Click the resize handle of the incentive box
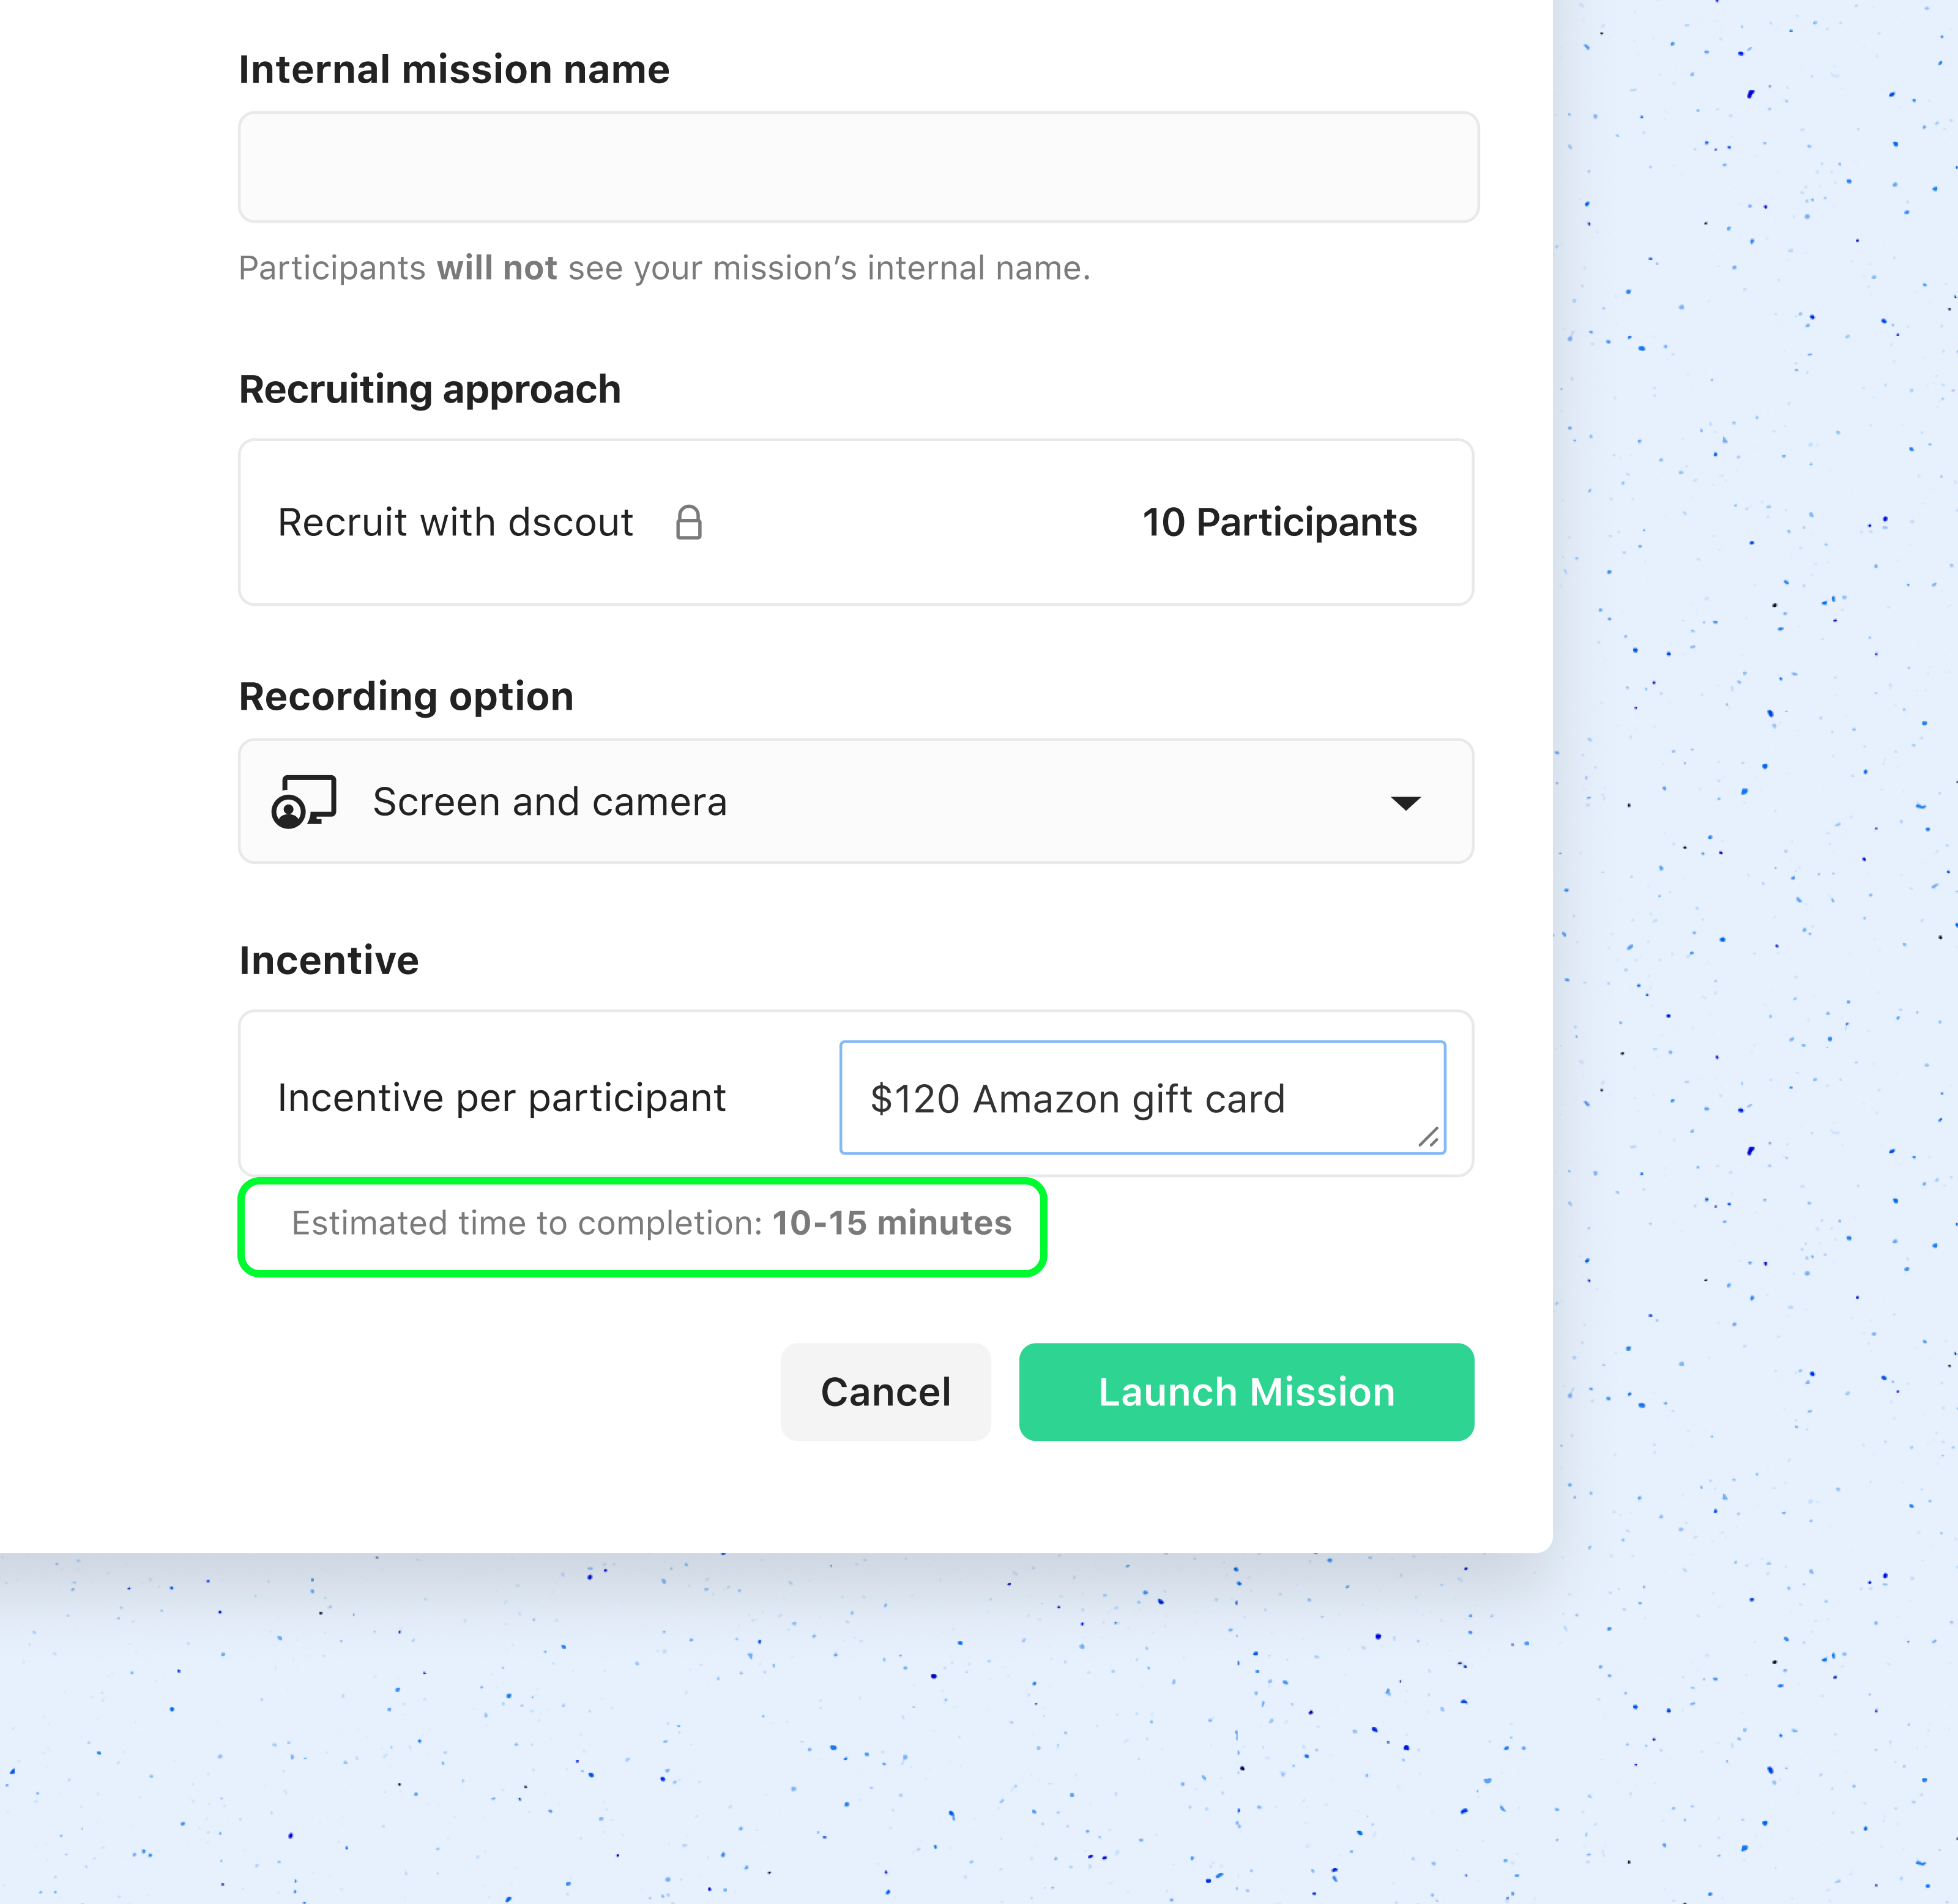The height and width of the screenshot is (1904, 1958). [x=1428, y=1137]
